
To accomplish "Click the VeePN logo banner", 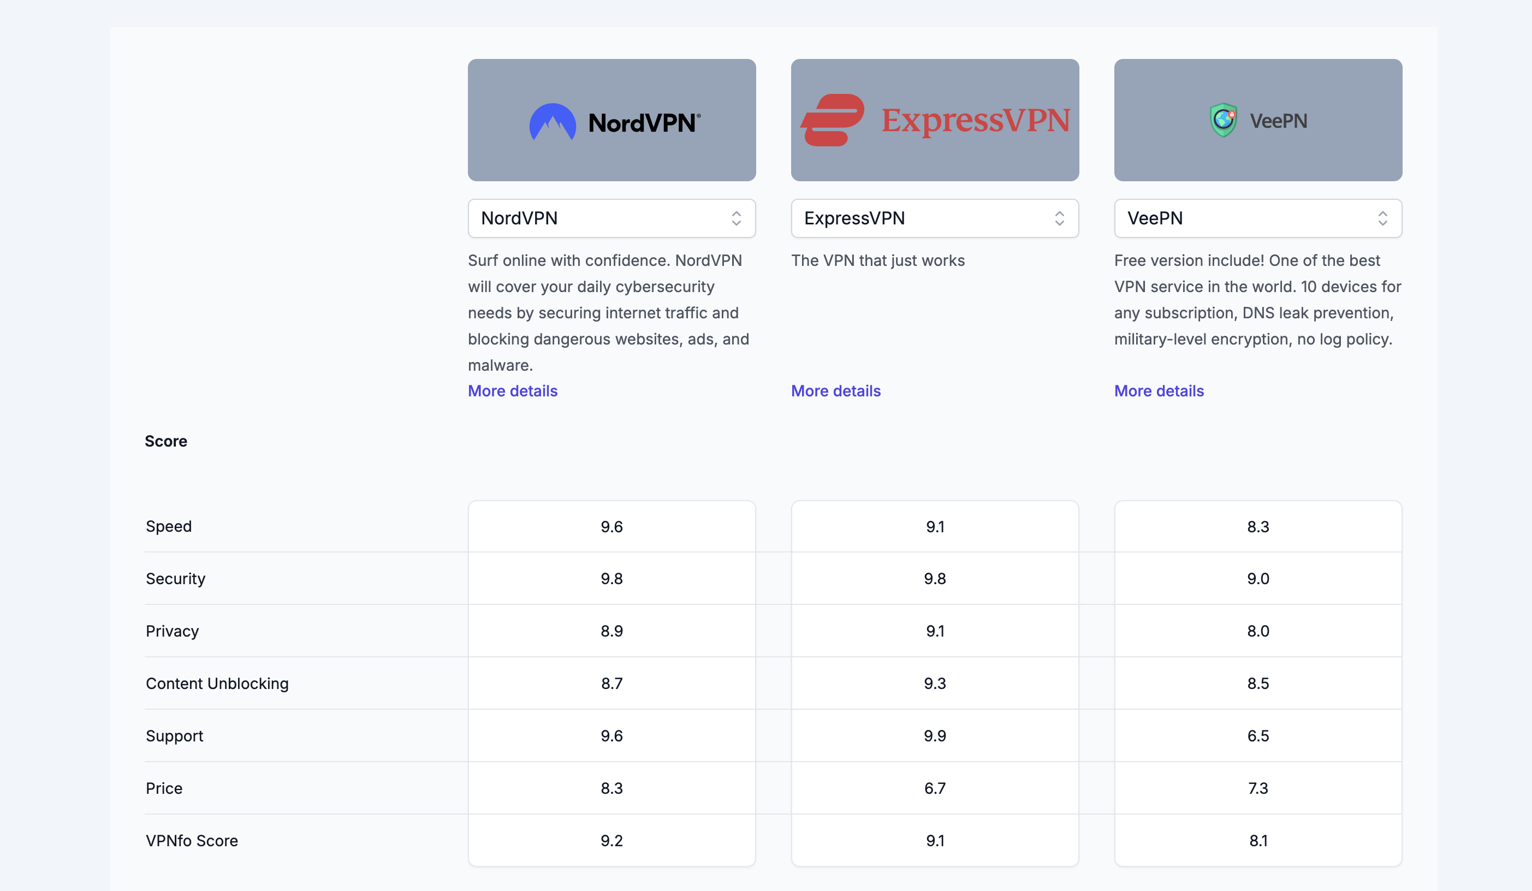I will 1258,120.
